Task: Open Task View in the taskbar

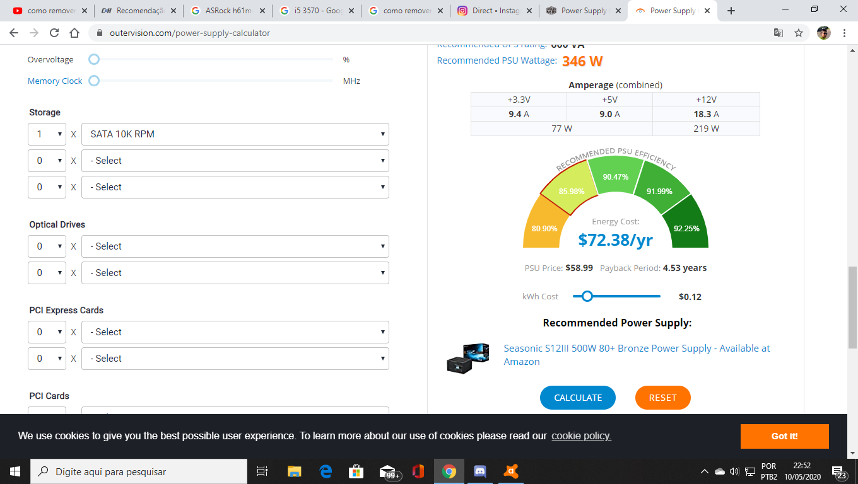Action: (262, 471)
